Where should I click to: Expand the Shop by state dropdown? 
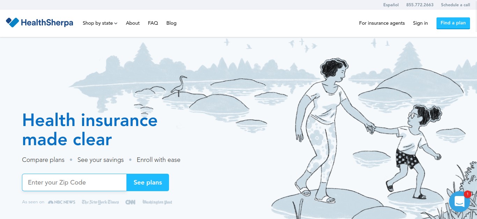[x=100, y=23]
